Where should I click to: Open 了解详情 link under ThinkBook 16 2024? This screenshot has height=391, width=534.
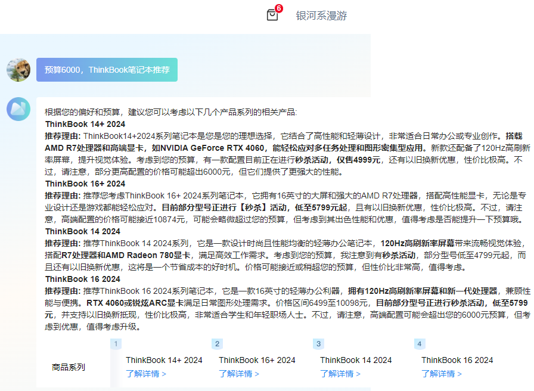point(442,374)
